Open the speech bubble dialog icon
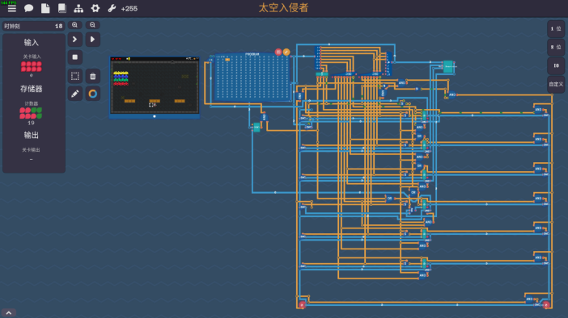This screenshot has height=318, width=568. (28, 8)
